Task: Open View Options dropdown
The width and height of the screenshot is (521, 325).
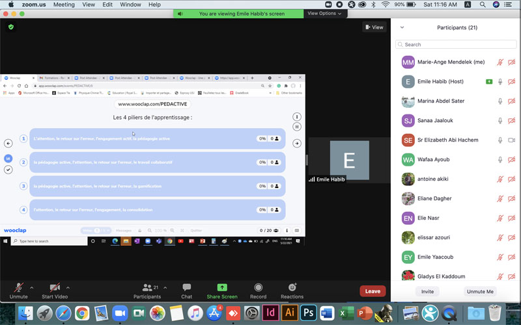Action: pos(324,13)
